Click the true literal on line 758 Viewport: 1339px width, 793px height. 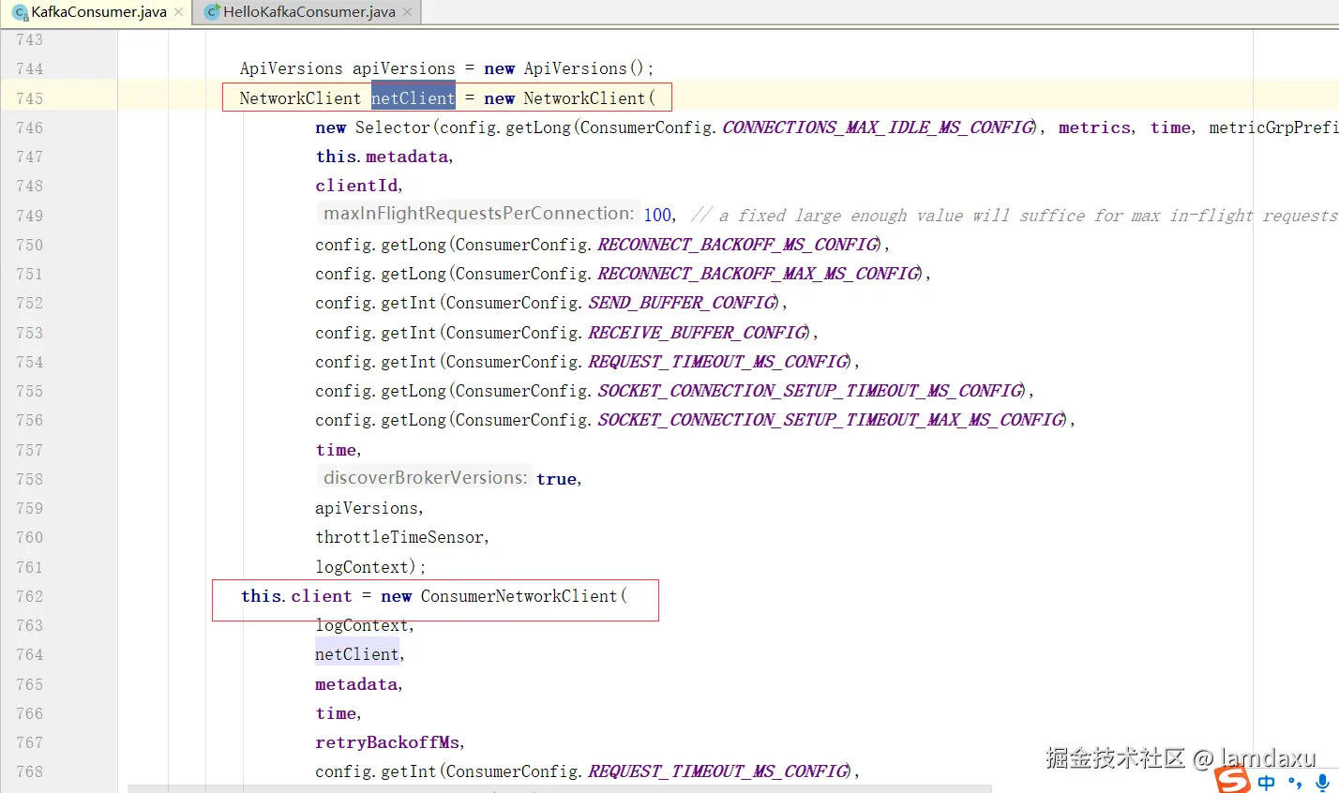pos(556,479)
